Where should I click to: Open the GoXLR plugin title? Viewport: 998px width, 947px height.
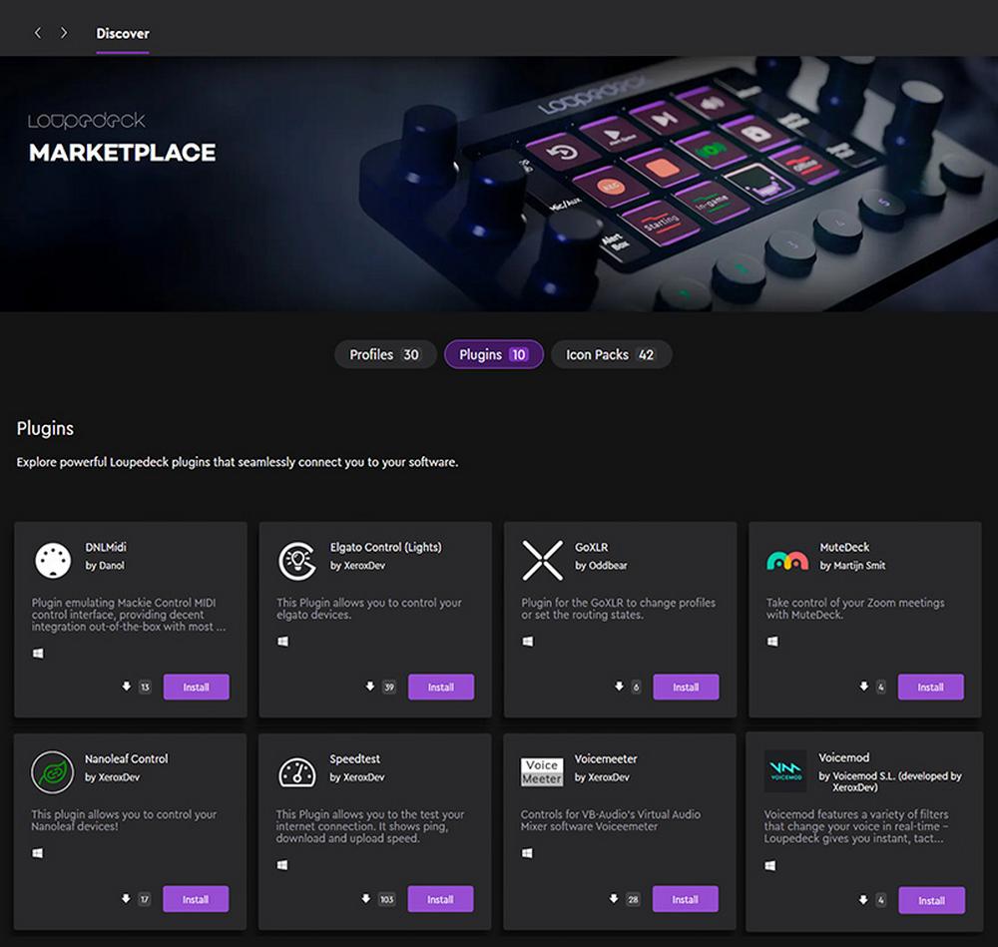(591, 547)
